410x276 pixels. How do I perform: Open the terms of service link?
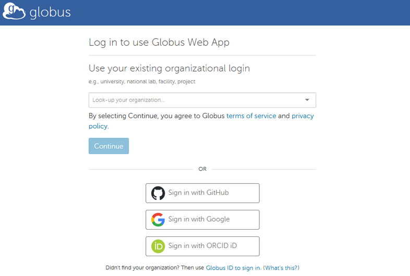(x=251, y=116)
